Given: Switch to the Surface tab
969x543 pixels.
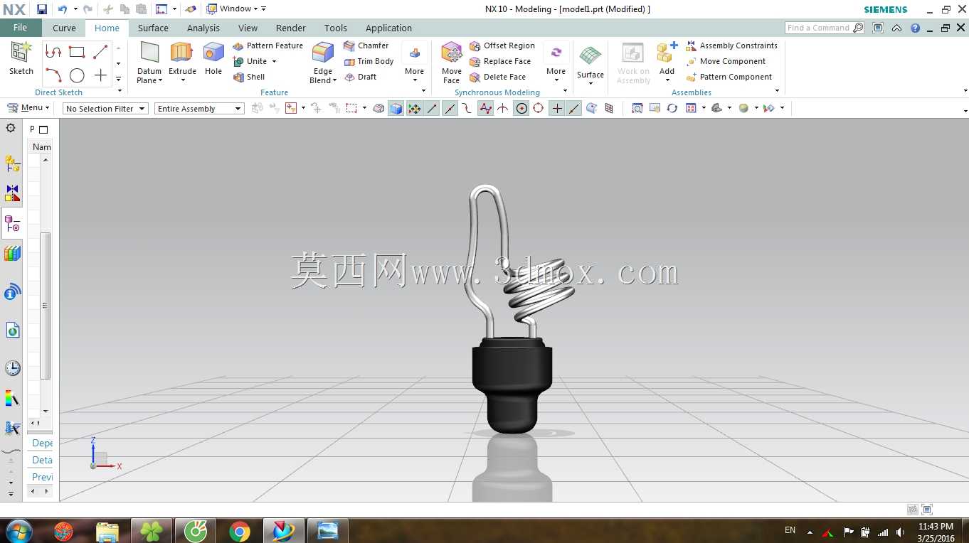Looking at the screenshot, I should point(153,28).
